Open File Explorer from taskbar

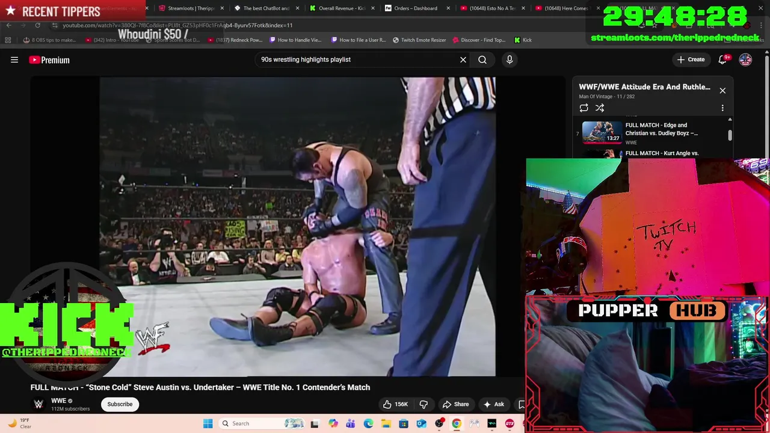(x=386, y=423)
